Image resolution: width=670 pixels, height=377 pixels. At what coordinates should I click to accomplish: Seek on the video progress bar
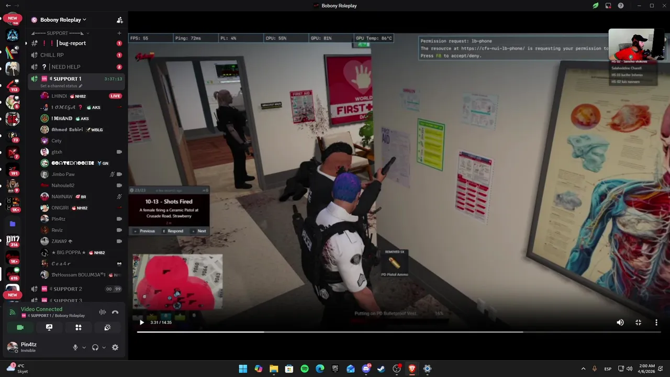tap(399, 331)
